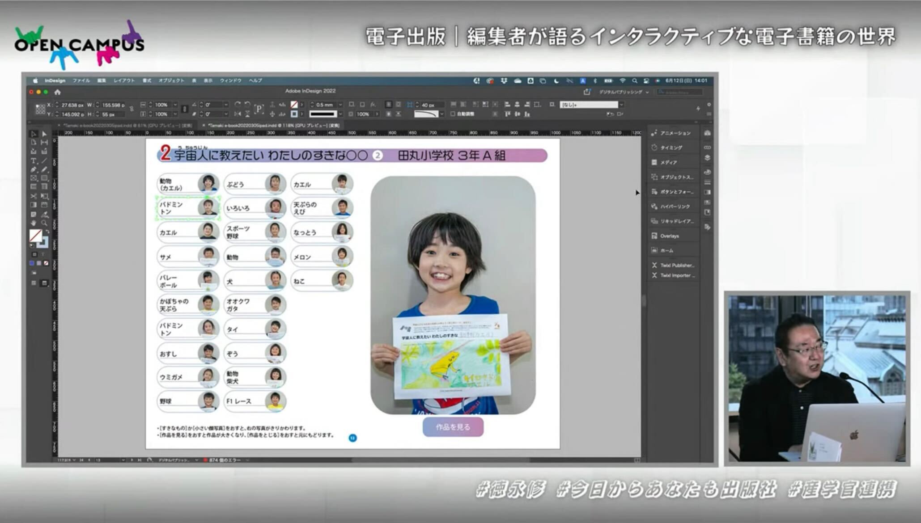921x523 pixels.
Task: Select the Line tool
Action: [44, 160]
